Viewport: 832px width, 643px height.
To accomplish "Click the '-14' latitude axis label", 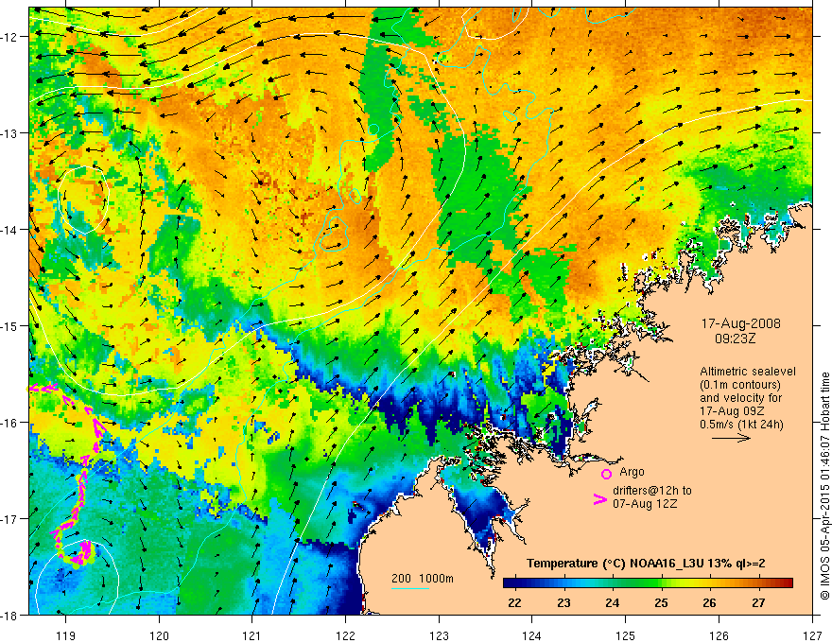I will point(9,229).
